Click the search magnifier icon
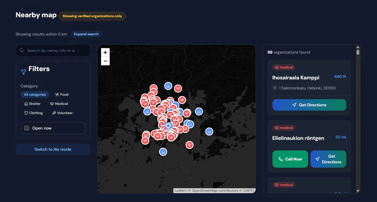 (x=22, y=50)
